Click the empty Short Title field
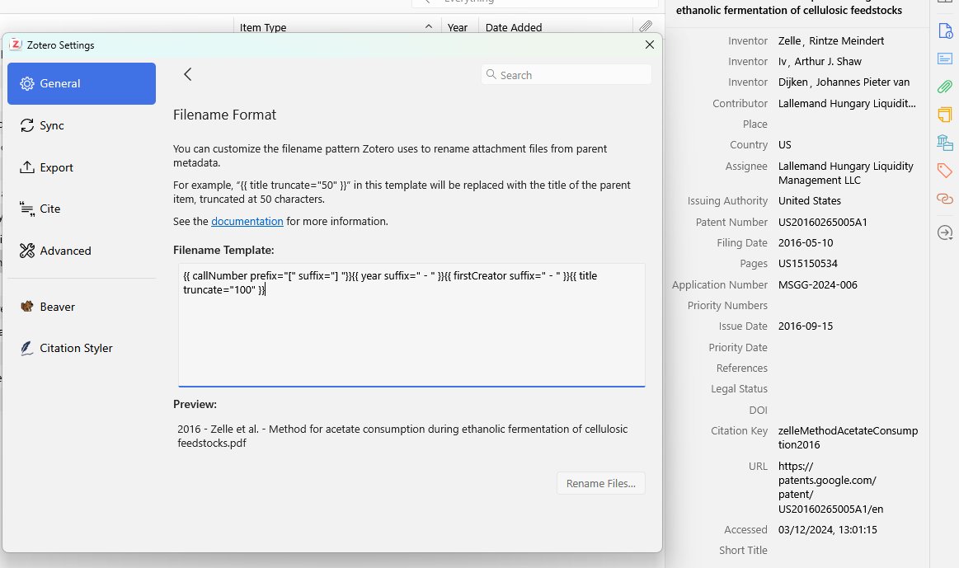Image resolution: width=959 pixels, height=568 pixels. pos(847,550)
